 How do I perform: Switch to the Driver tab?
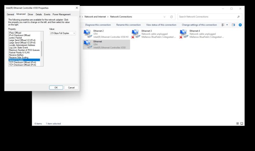[30, 14]
